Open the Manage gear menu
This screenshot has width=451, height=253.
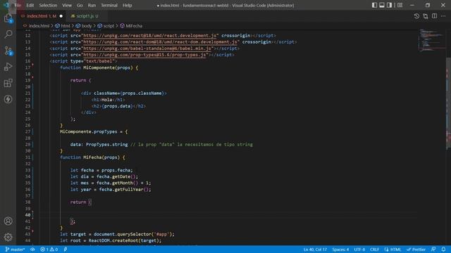pyautogui.click(x=8, y=237)
